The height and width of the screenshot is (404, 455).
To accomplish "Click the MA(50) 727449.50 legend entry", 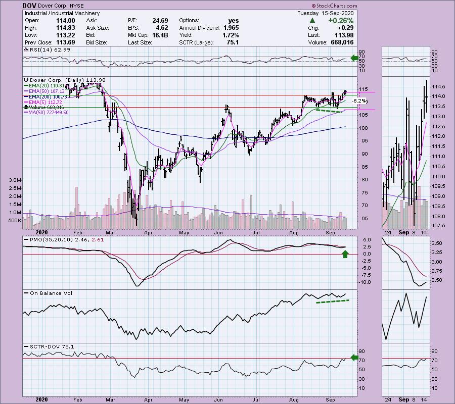I will tap(49, 113).
